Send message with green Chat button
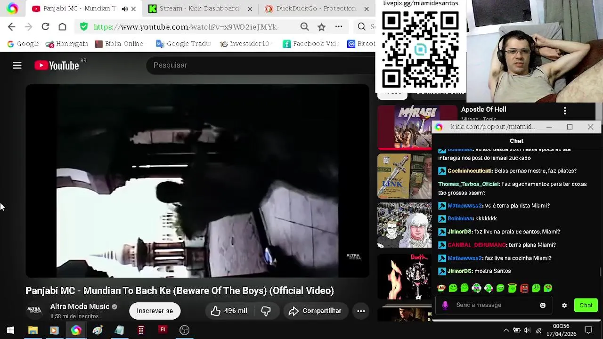603x339 pixels. [586, 305]
